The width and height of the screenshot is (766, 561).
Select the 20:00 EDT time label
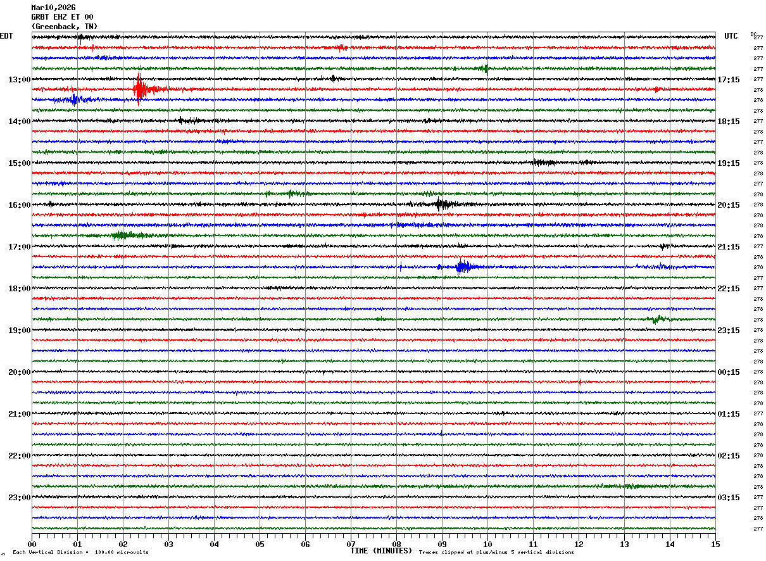19,372
